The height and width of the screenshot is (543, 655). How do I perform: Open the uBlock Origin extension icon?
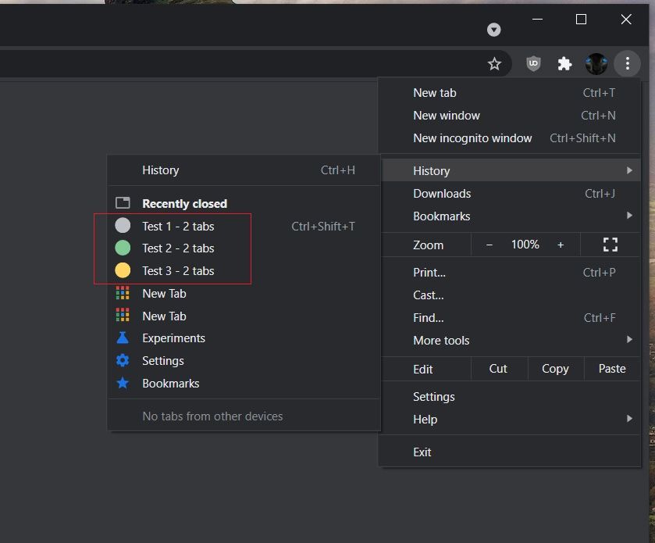pos(533,64)
